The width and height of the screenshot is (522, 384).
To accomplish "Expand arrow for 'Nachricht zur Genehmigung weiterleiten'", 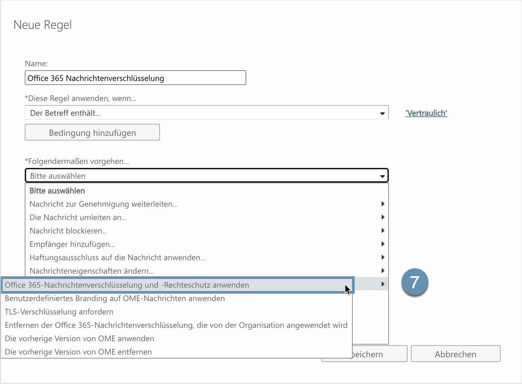I will [x=383, y=204].
